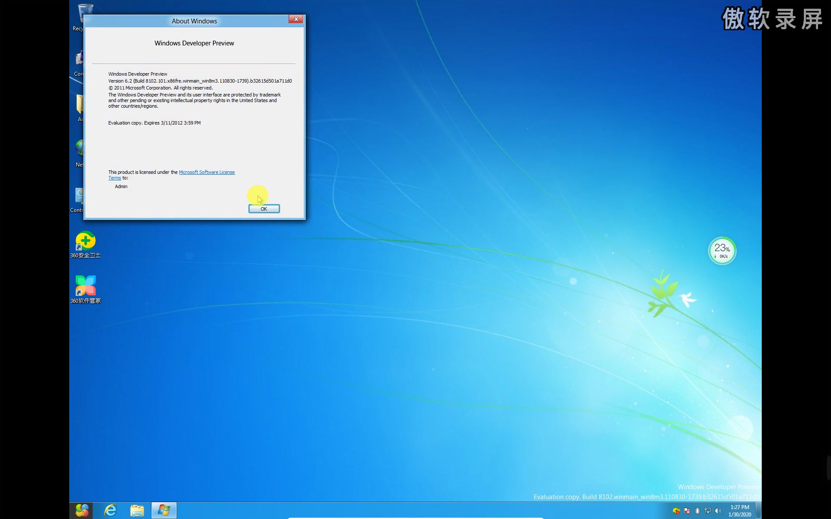831x519 pixels.
Task: Click the Show Desktop button strip
Action: tap(758, 510)
